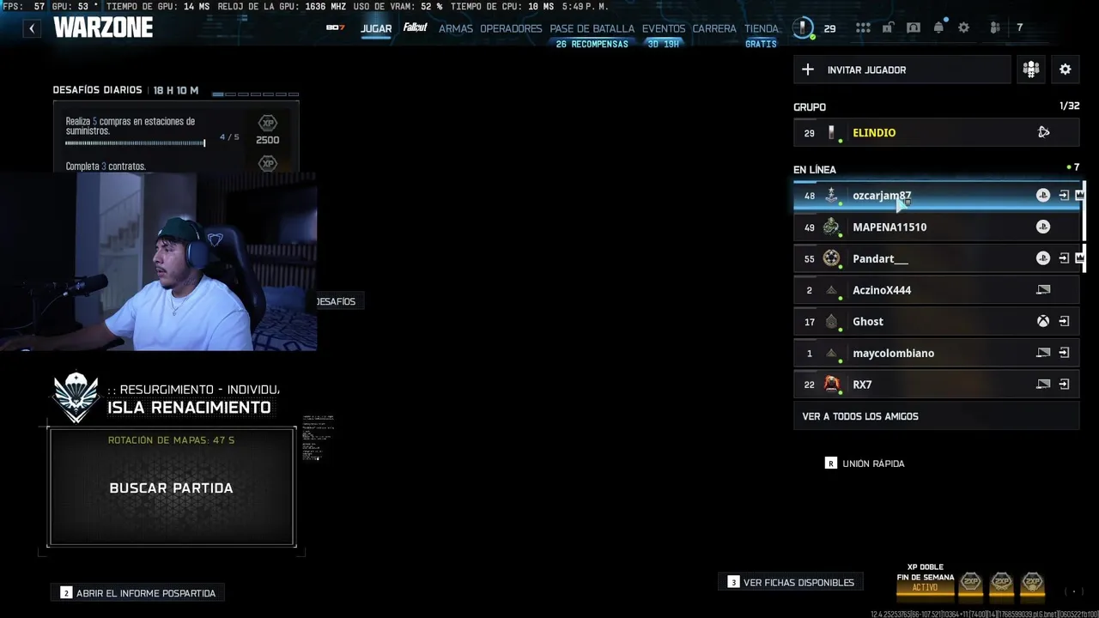Viewport: 1099px width, 618px height.
Task: Click the unlocked padlock icon in header
Action: [x=888, y=28]
